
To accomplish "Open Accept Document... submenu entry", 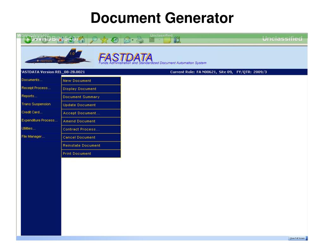I will point(91,113).
